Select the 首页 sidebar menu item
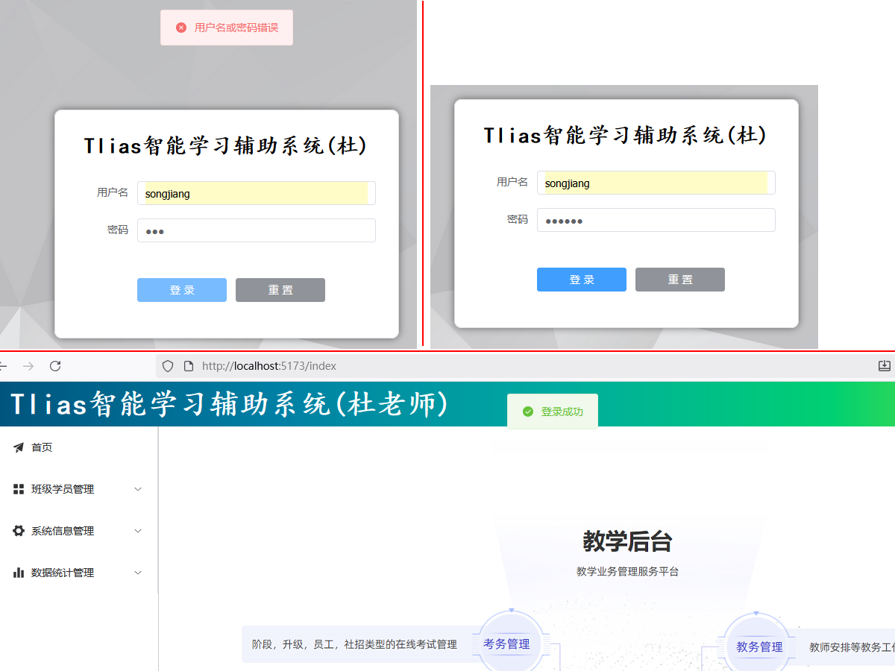 (42, 447)
